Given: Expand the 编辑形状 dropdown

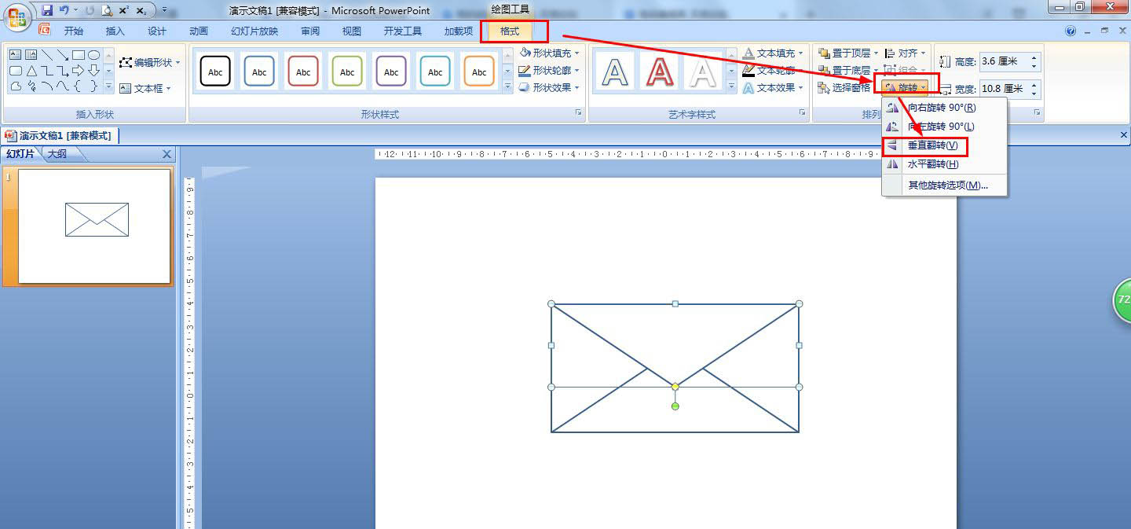Looking at the screenshot, I should [x=178, y=63].
